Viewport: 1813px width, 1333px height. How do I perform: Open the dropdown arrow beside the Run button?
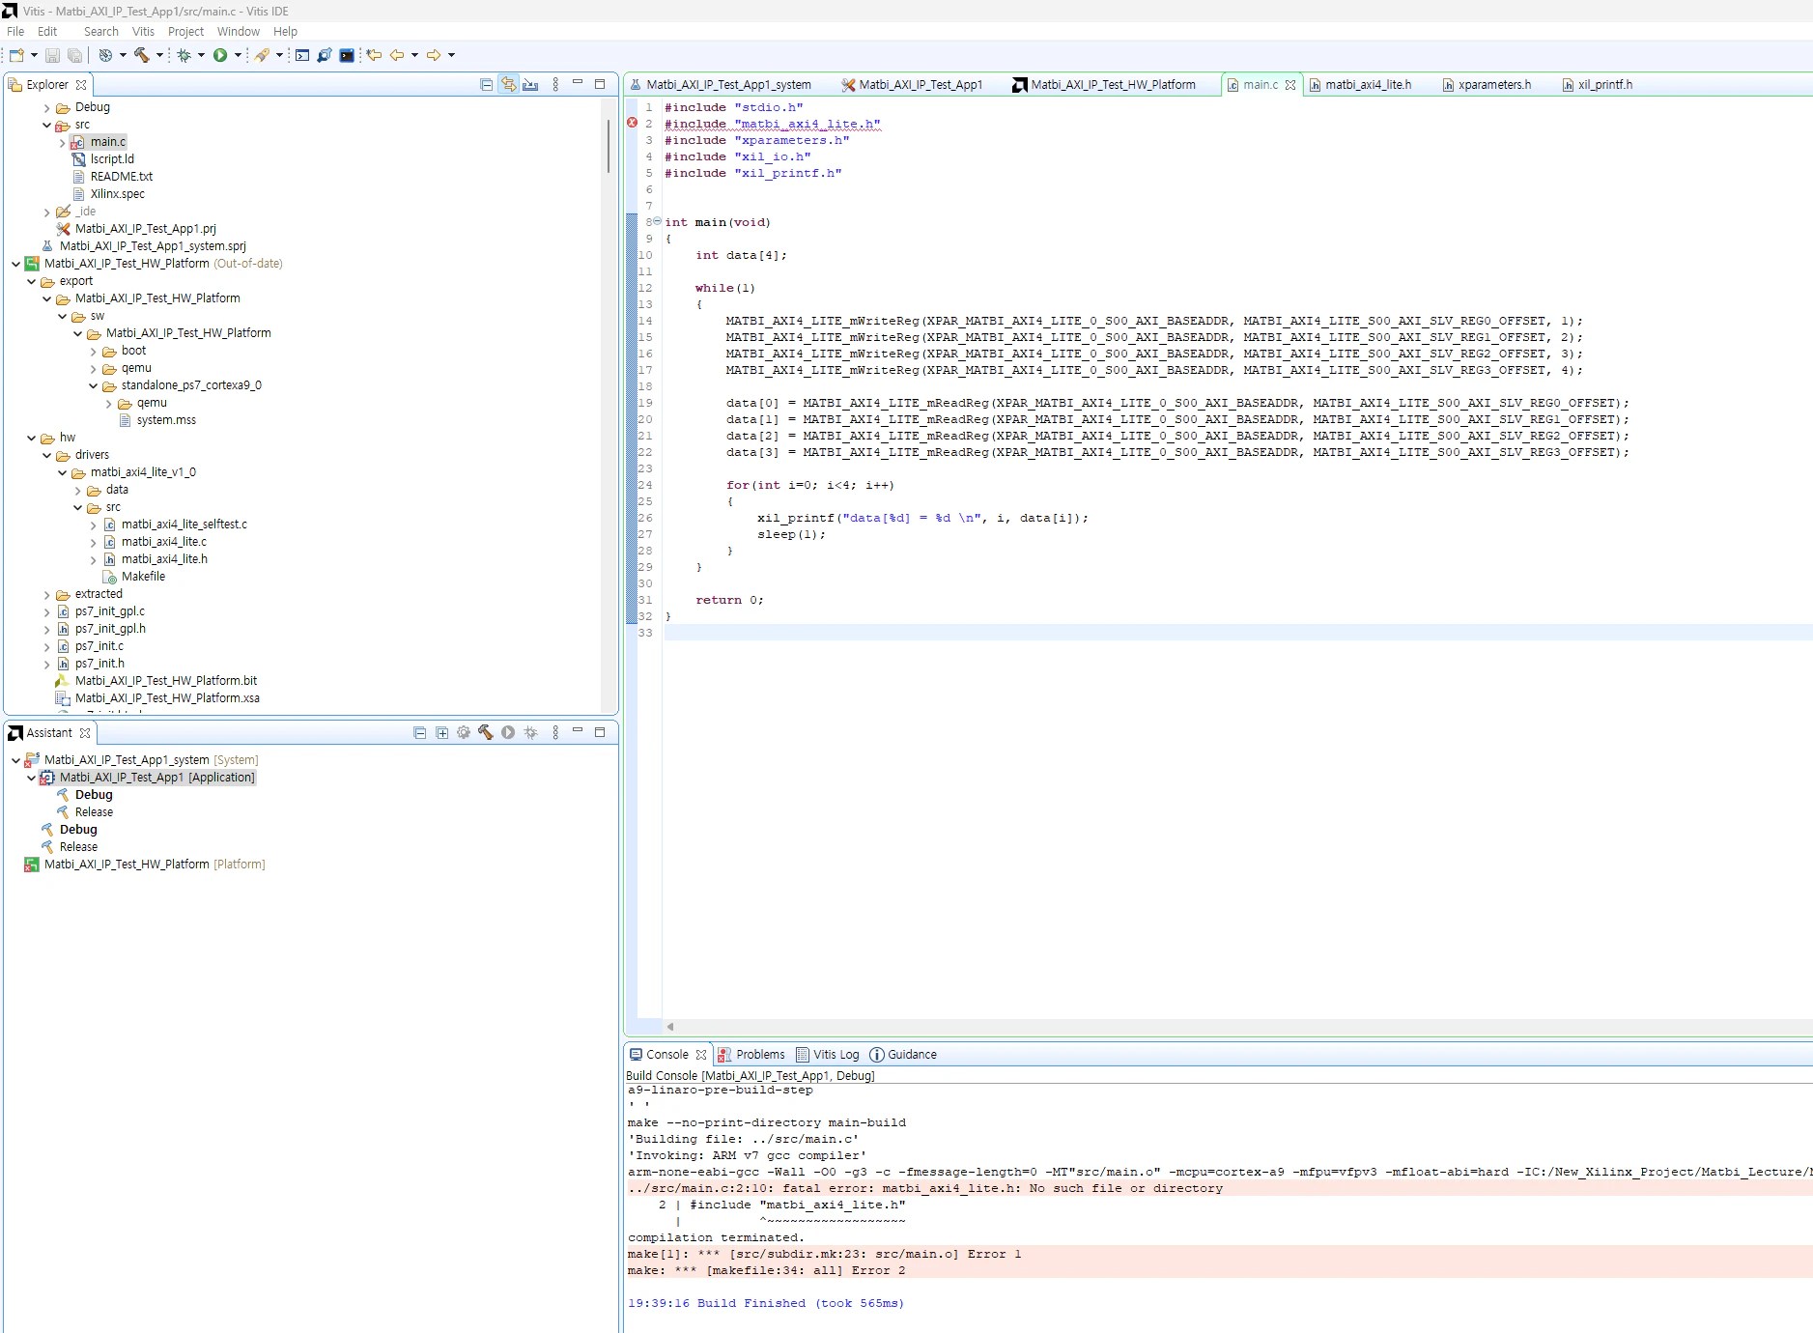pyautogui.click(x=238, y=55)
